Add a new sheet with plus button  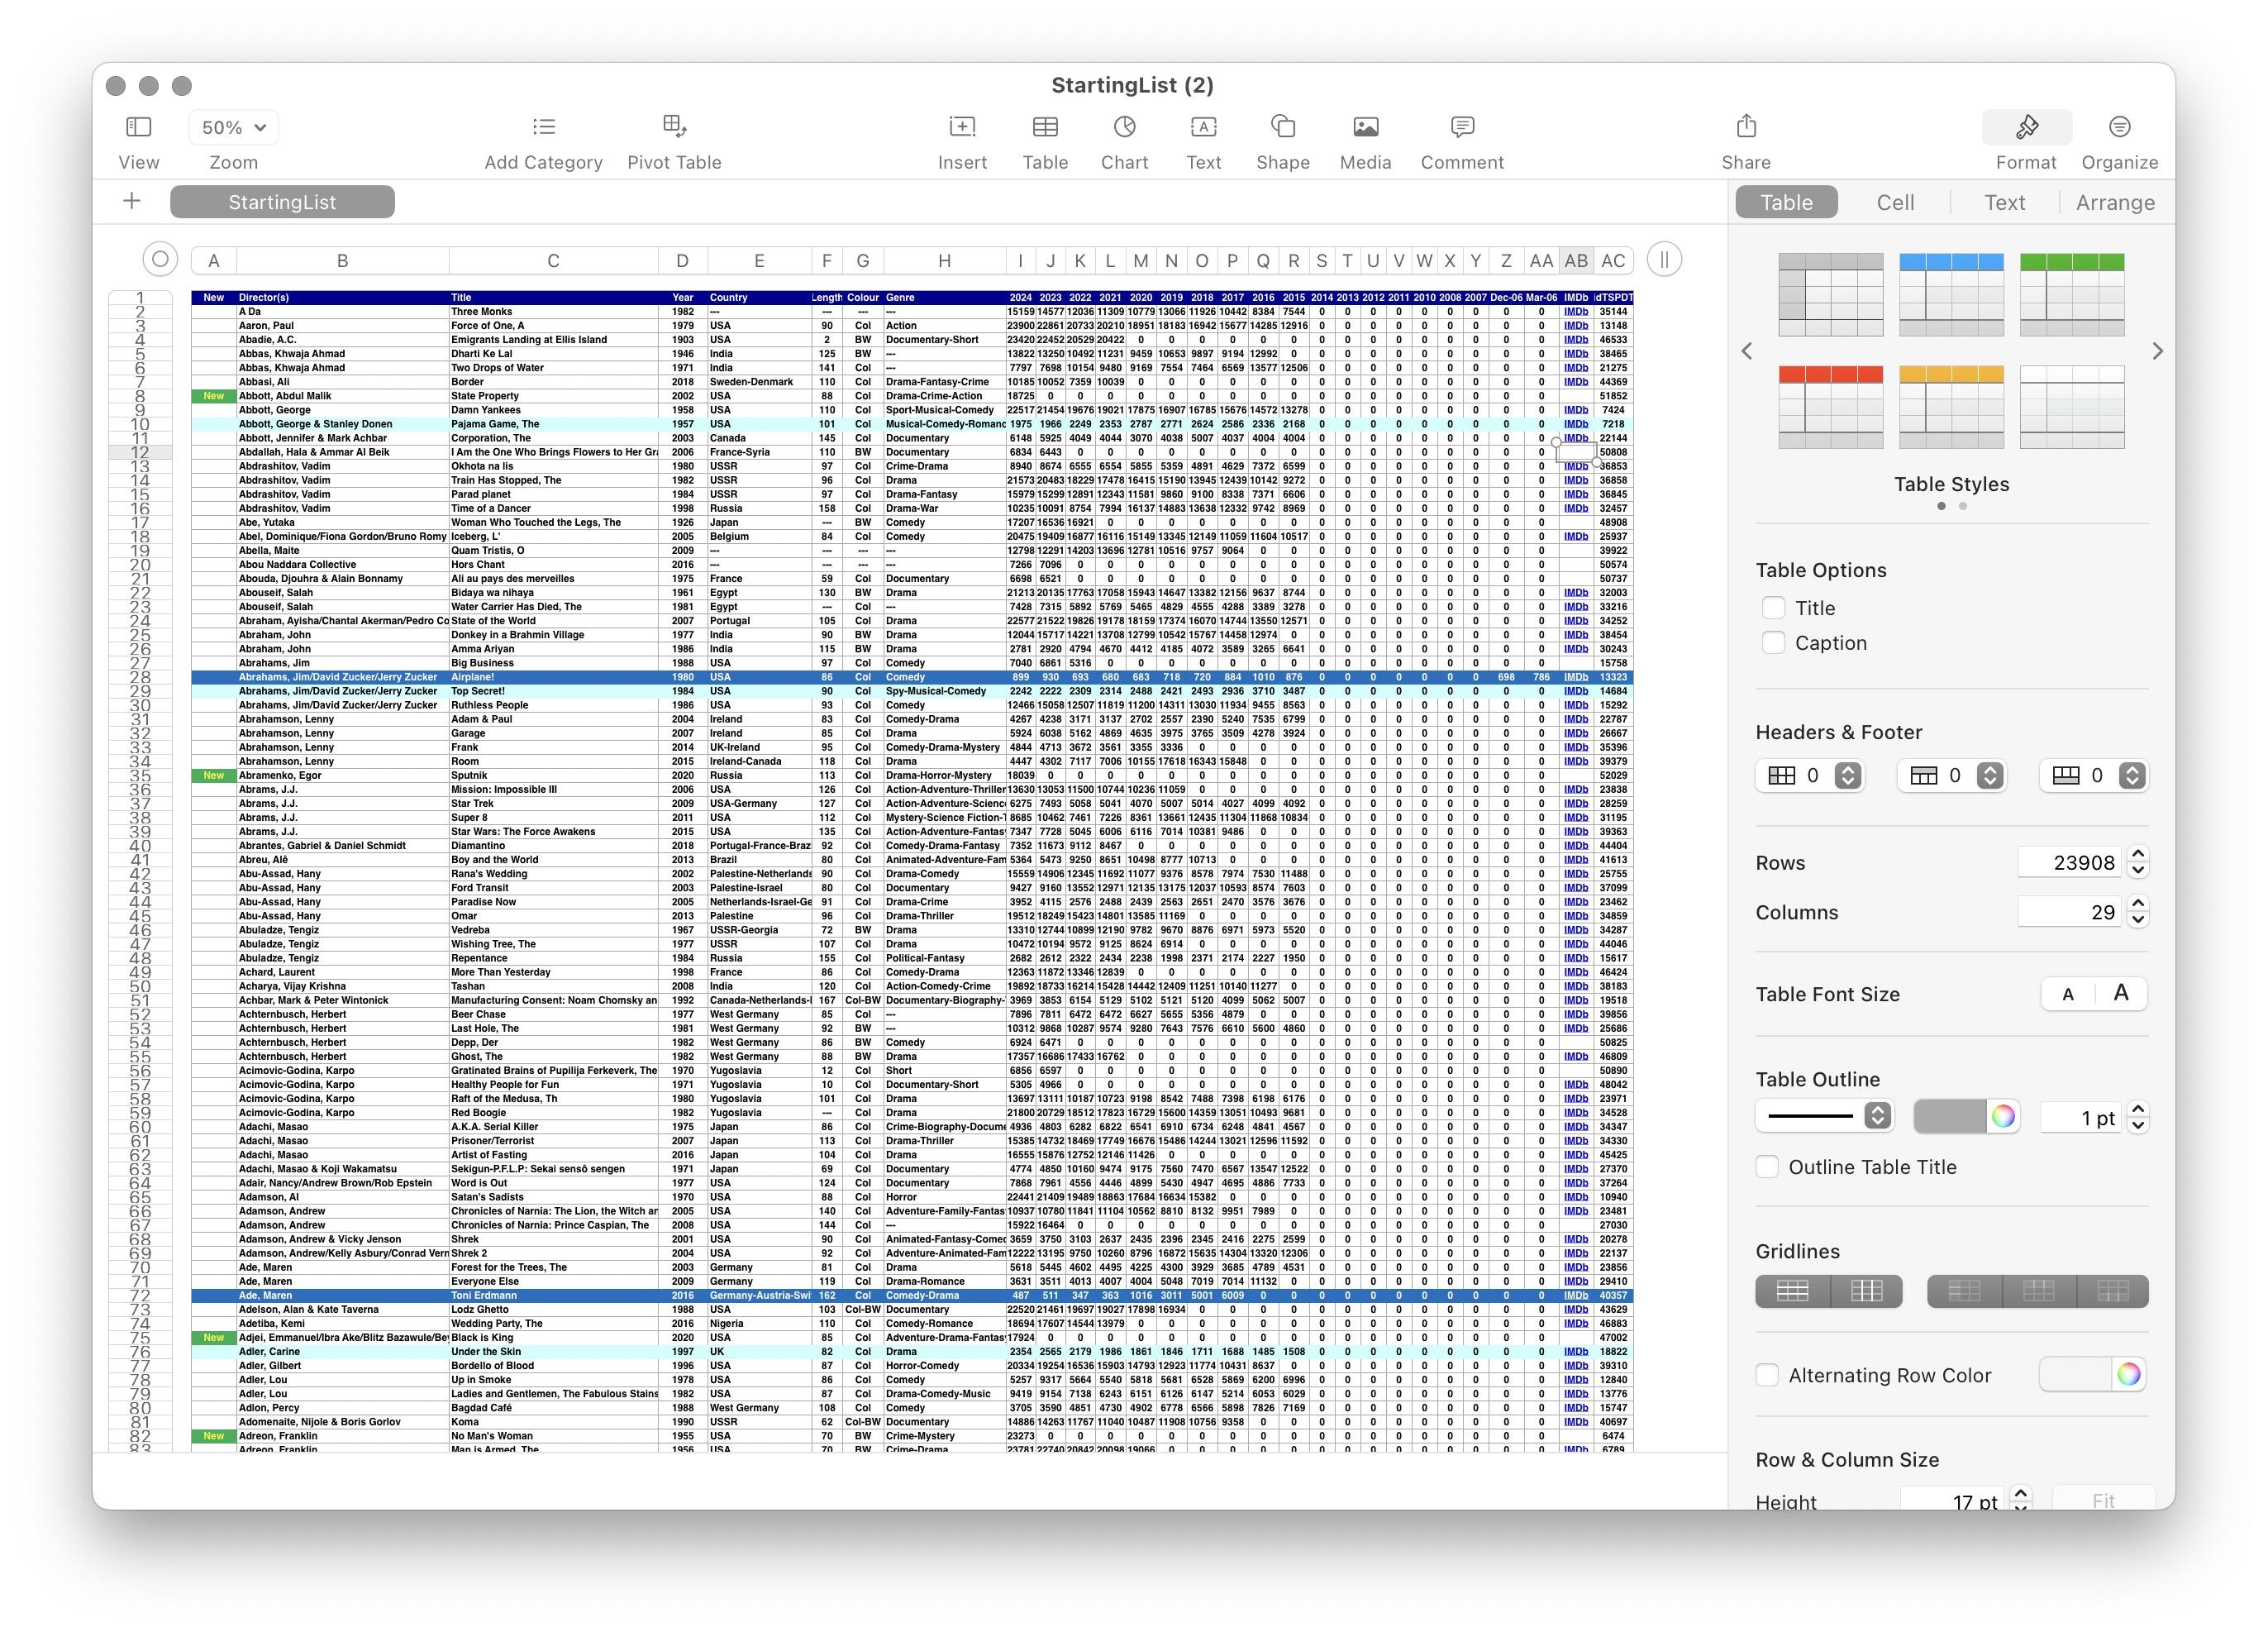(x=132, y=202)
